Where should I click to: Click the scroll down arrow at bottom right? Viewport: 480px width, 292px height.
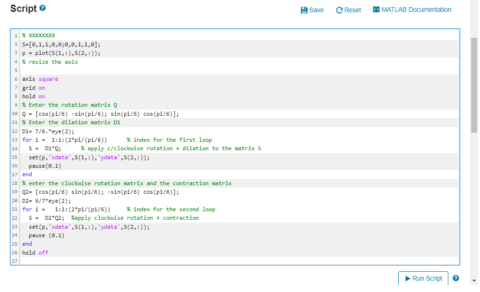coord(474,281)
